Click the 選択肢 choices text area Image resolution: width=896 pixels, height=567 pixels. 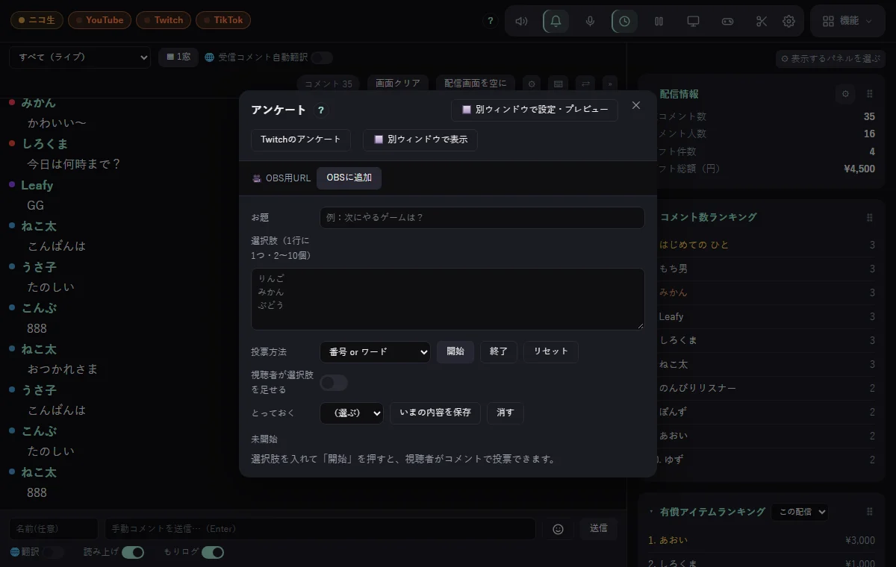[x=448, y=299]
